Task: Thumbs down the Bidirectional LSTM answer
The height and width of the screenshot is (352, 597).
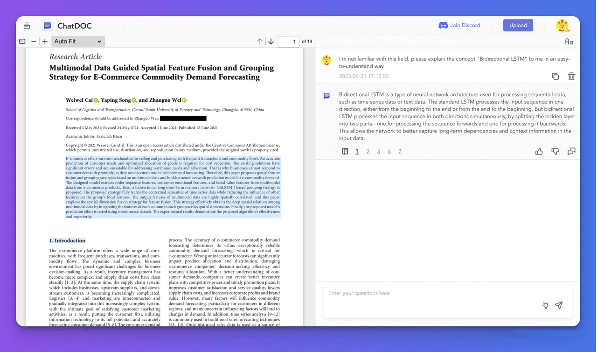Action: tap(555, 151)
